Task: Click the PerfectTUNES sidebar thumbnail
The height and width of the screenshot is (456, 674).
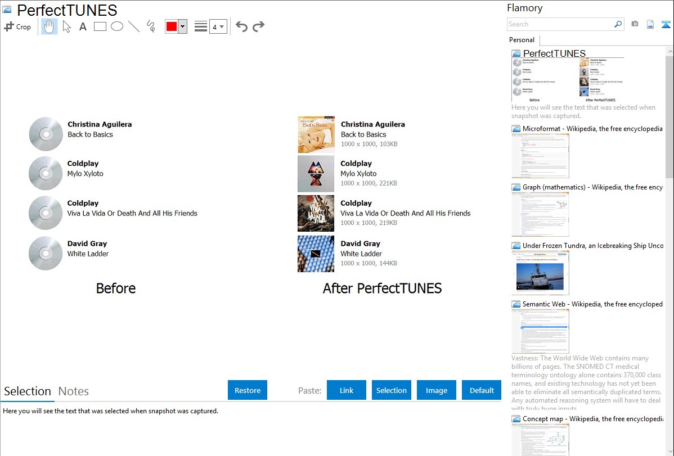Action: tap(568, 80)
